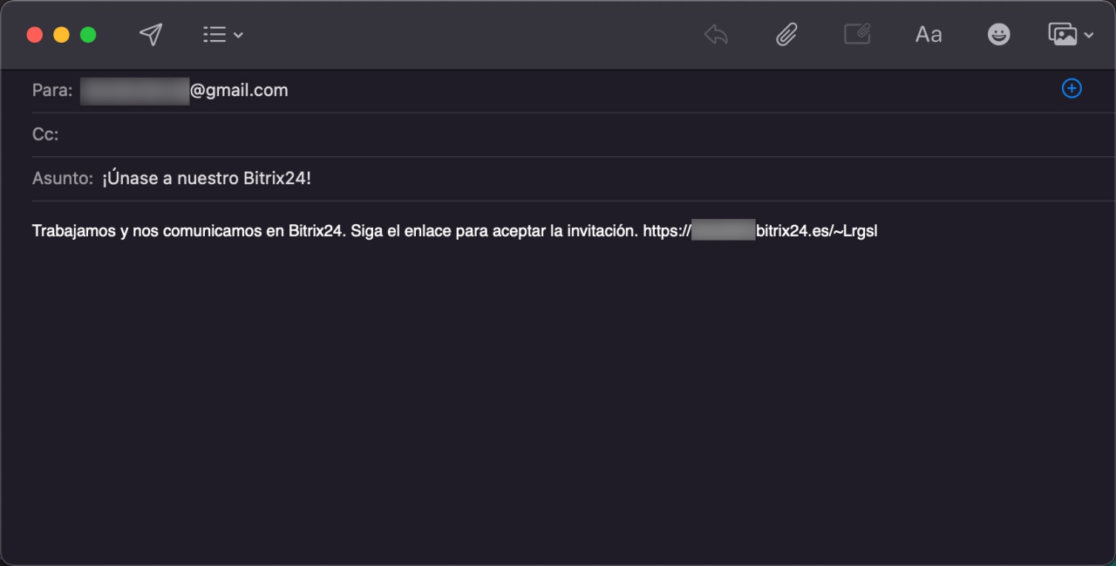
Task: Attach a file with paperclip icon
Action: (786, 35)
